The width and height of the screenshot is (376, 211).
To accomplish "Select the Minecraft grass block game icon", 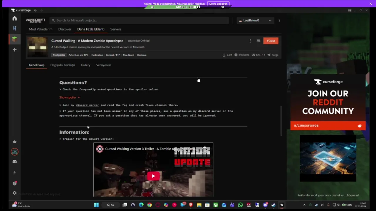I will 14,39.
